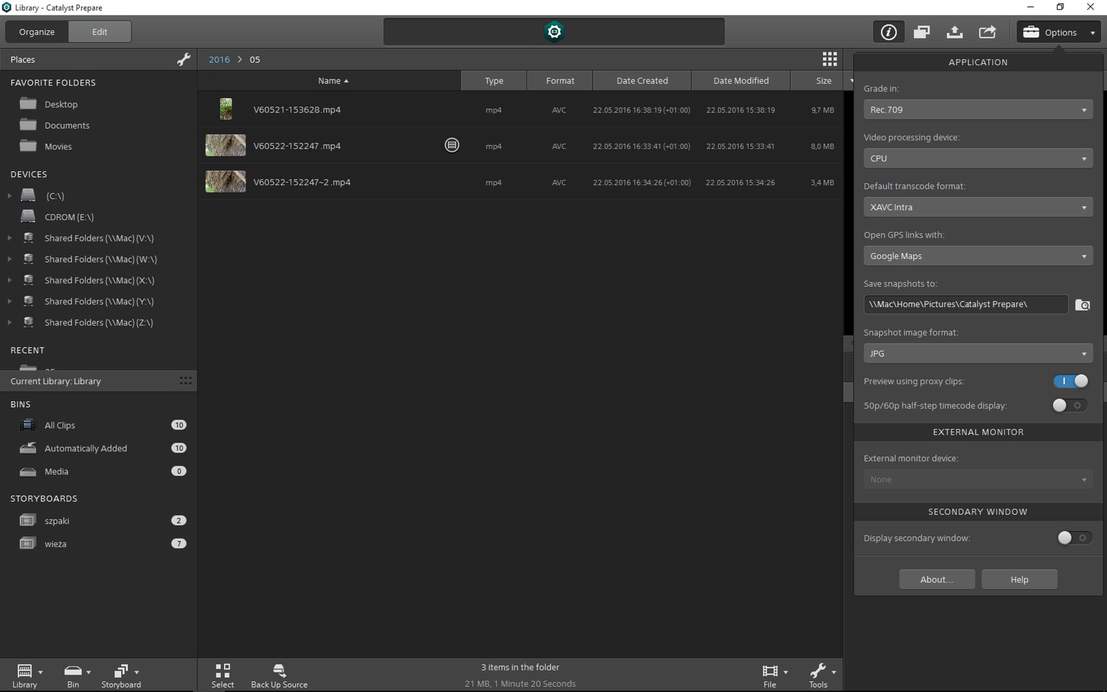The image size is (1107, 692).
Task: Open the File menu at bottom
Action: (x=774, y=676)
